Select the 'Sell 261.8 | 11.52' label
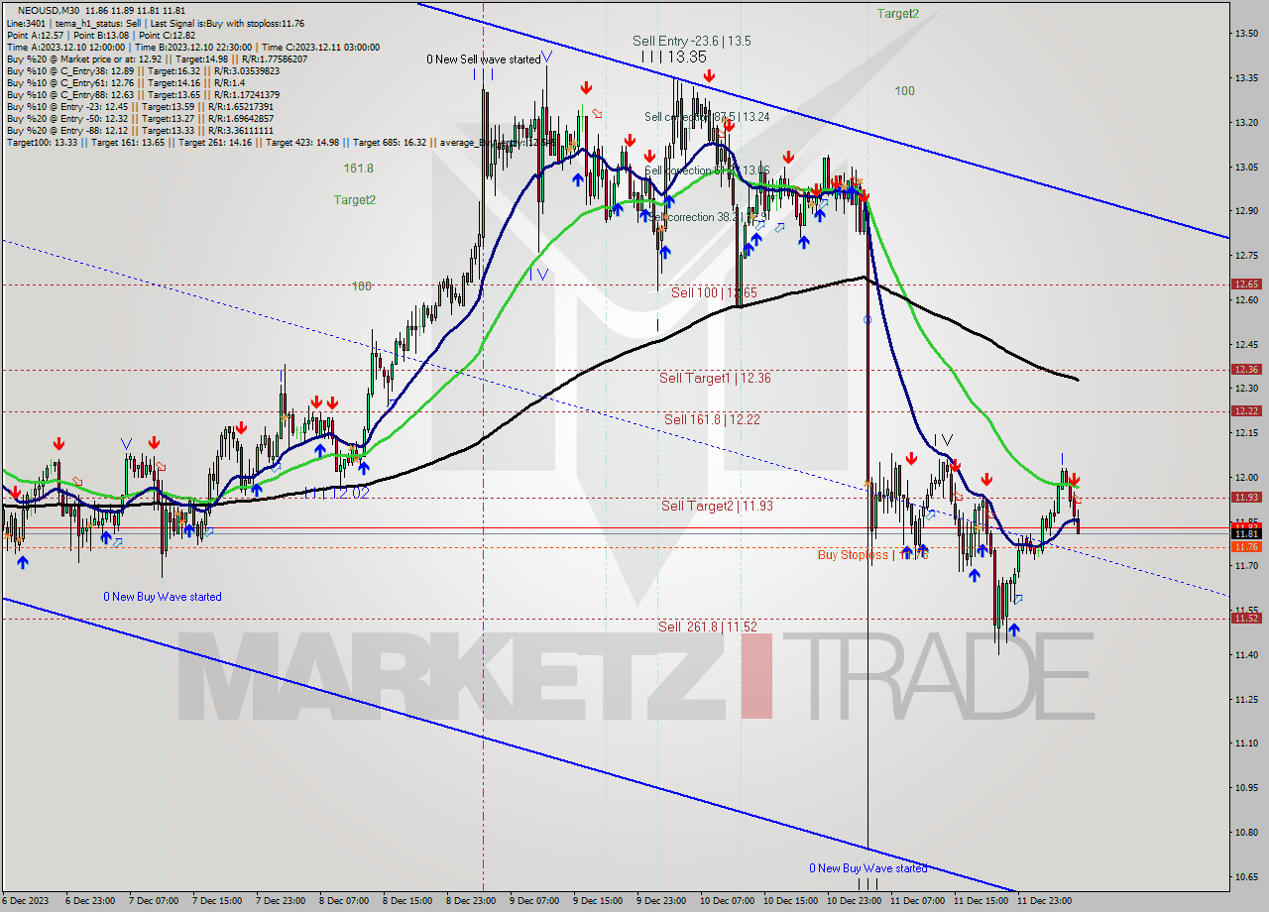 (x=708, y=627)
